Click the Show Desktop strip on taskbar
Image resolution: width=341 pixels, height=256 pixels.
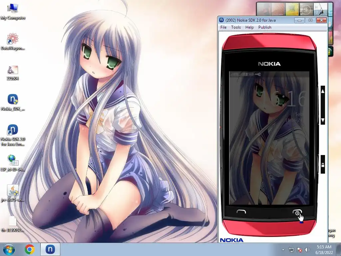click(x=339, y=249)
